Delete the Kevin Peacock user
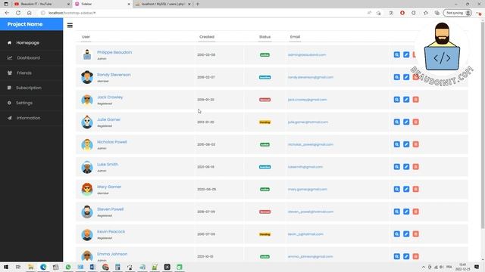The height and width of the screenshot is (272, 485). 416,234
